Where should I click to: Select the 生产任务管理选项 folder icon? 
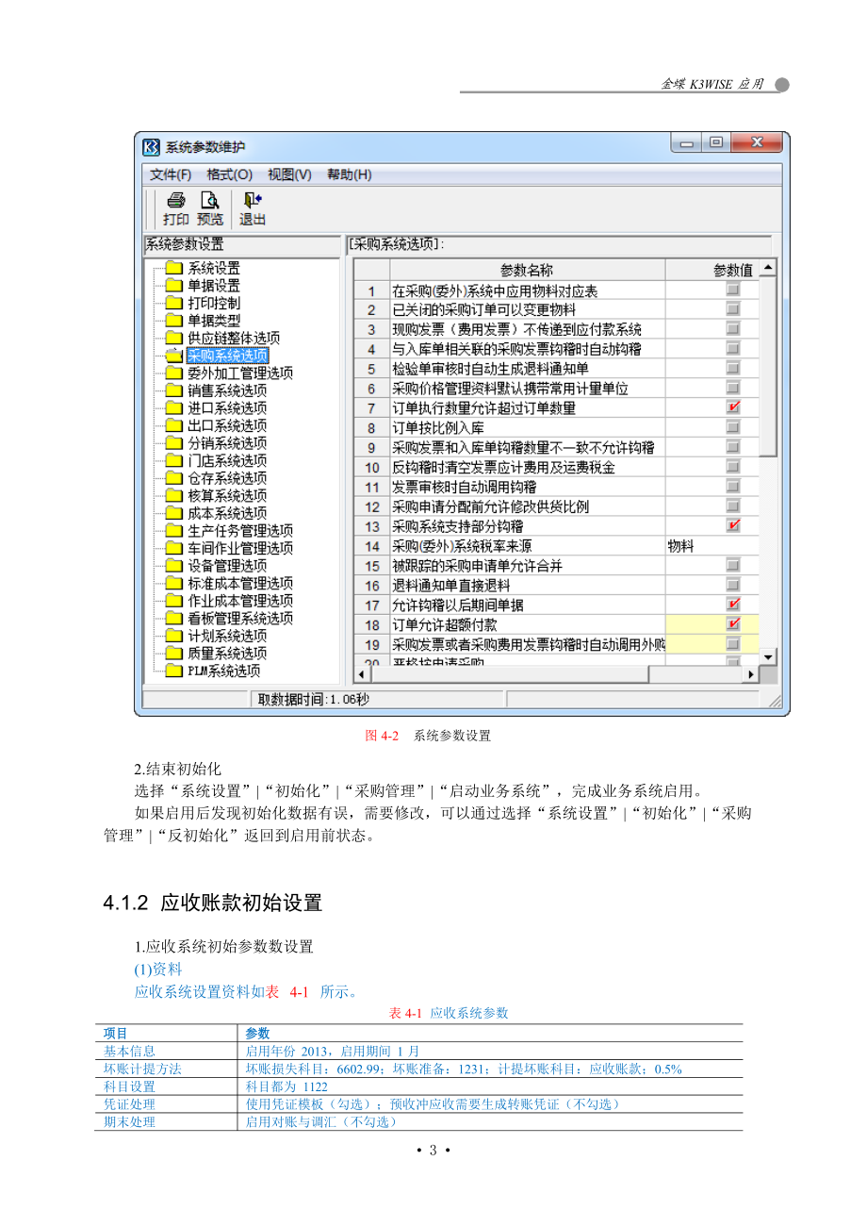click(x=173, y=530)
